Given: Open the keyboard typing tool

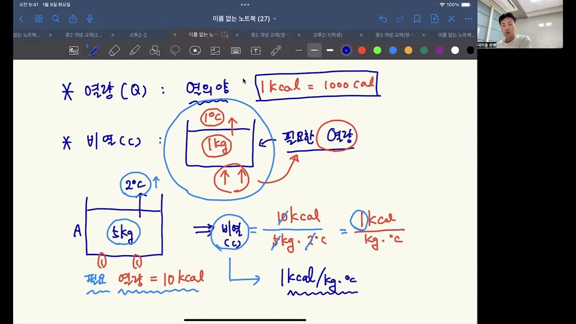Looking at the screenshot, I should coord(235,51).
